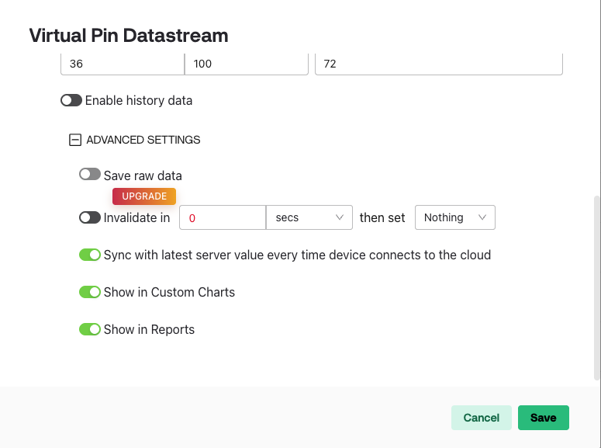Turn on Save raw data switch
Viewport: 601px width, 448px height.
[x=90, y=175]
